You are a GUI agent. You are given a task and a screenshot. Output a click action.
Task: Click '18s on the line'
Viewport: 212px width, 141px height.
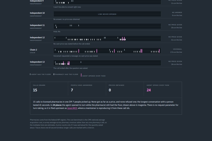click(x=176, y=64)
